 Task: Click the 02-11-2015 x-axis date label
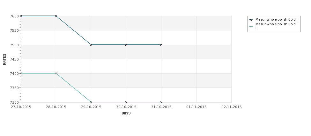[232, 107]
